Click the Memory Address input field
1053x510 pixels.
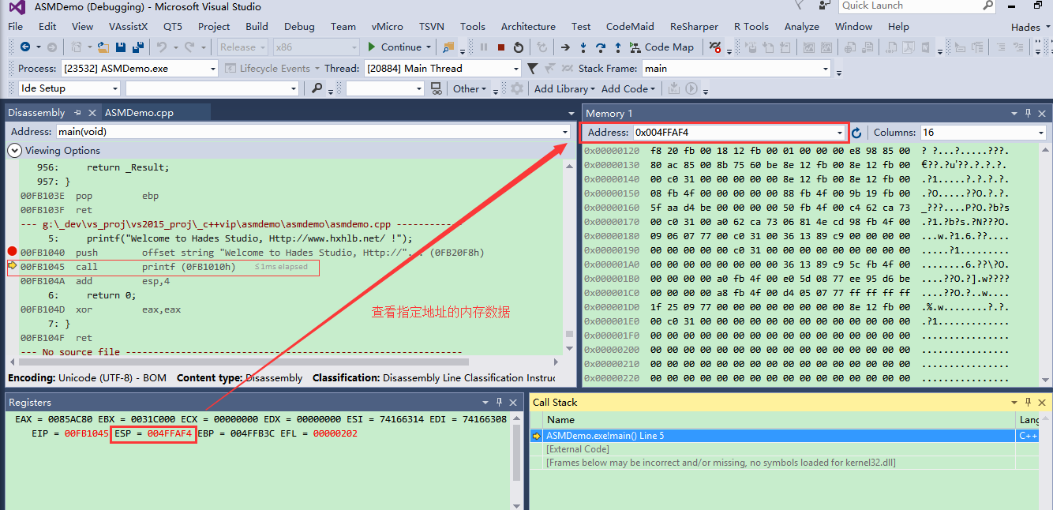(733, 133)
